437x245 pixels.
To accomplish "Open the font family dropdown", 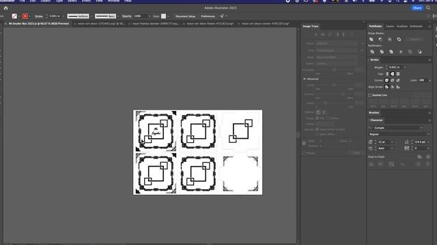I will [x=421, y=128].
